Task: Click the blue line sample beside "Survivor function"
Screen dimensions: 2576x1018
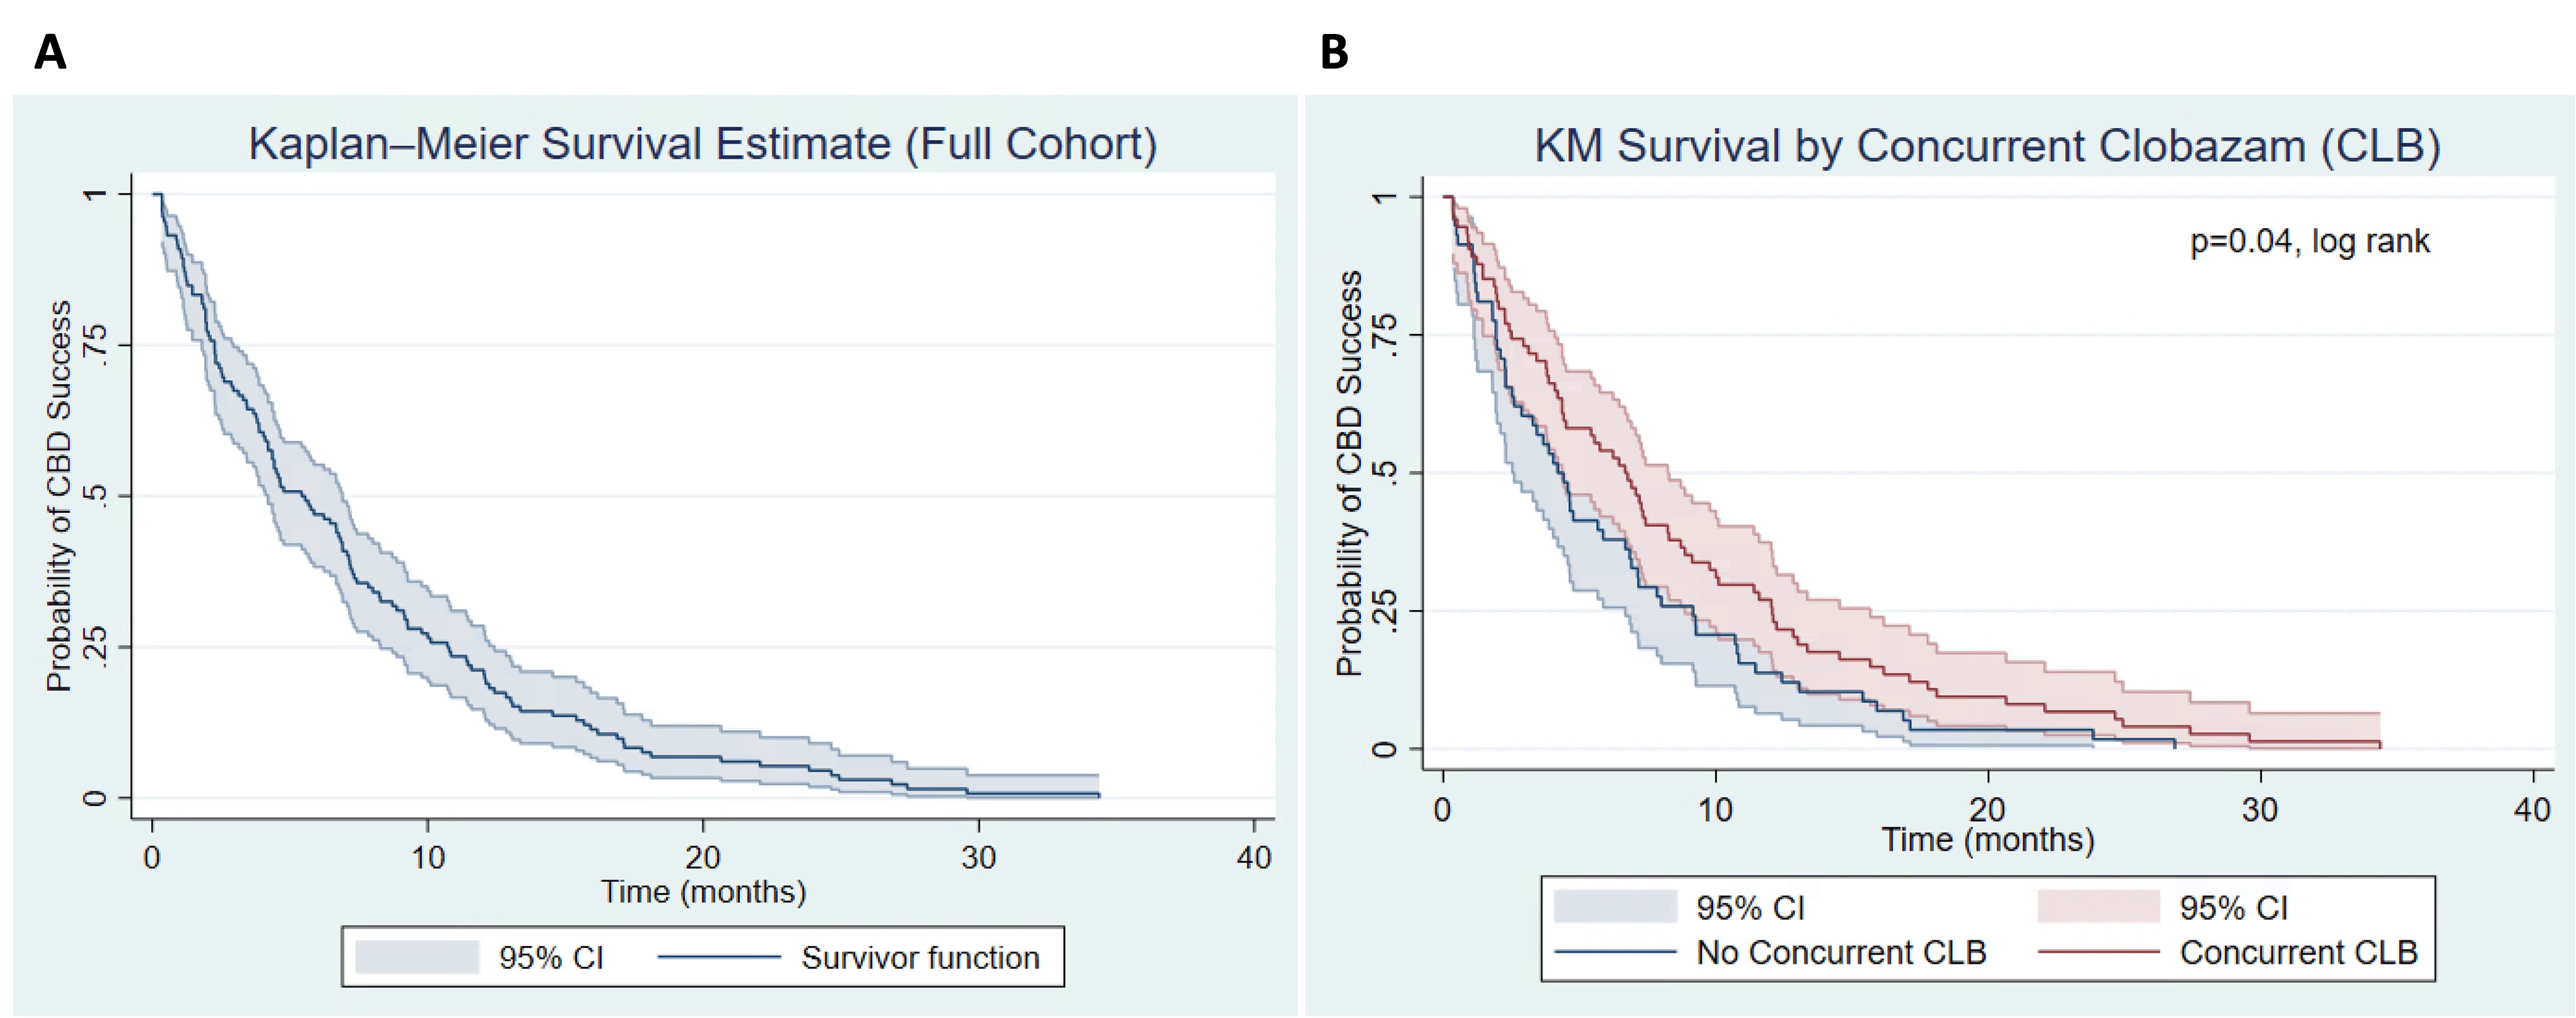Action: pos(718,958)
